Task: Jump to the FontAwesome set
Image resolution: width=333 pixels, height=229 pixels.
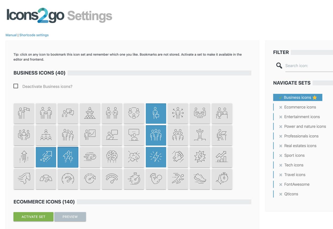Action: (297, 184)
